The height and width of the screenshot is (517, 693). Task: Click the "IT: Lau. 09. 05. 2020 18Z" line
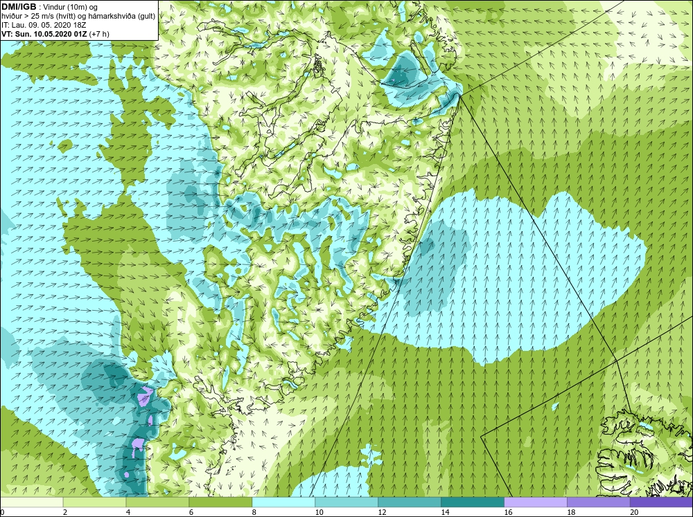43,25
